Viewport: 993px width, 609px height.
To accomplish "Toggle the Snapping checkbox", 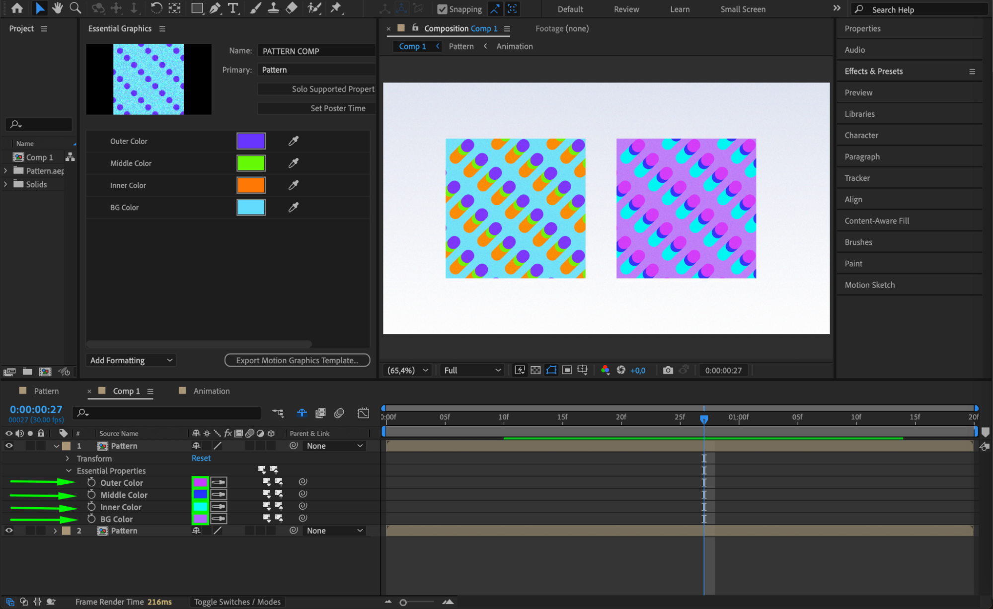I will pyautogui.click(x=442, y=9).
